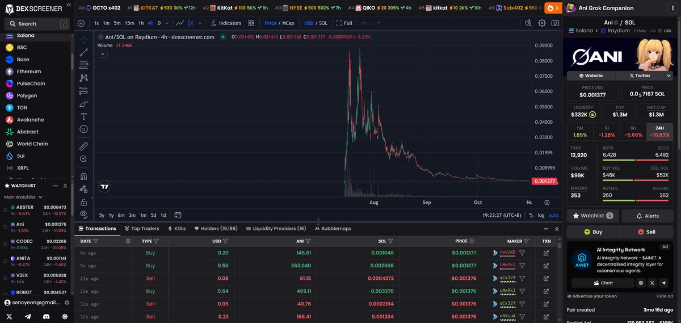Filter by maker noVzXD funnel icon

tap(522, 253)
